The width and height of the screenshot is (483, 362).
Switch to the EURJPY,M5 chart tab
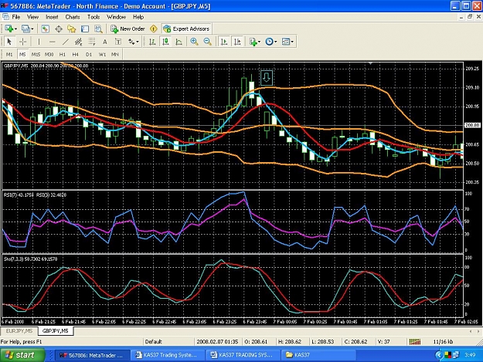tap(19, 331)
